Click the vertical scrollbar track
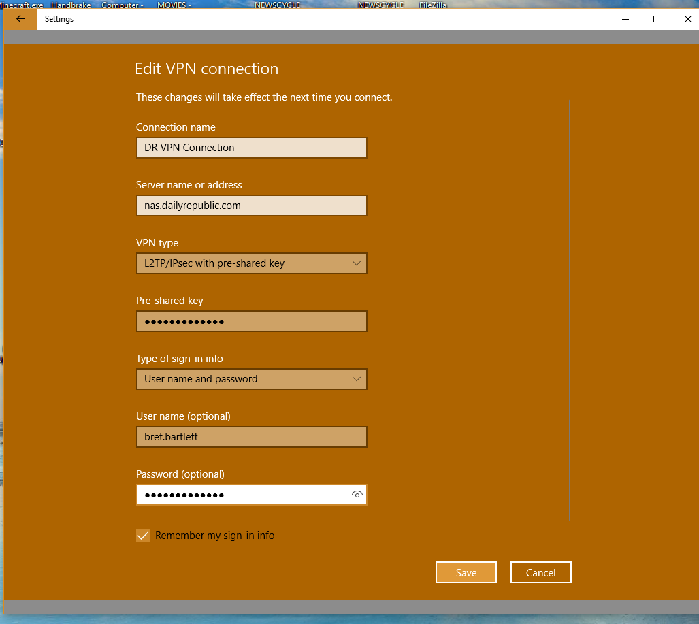 (570, 306)
